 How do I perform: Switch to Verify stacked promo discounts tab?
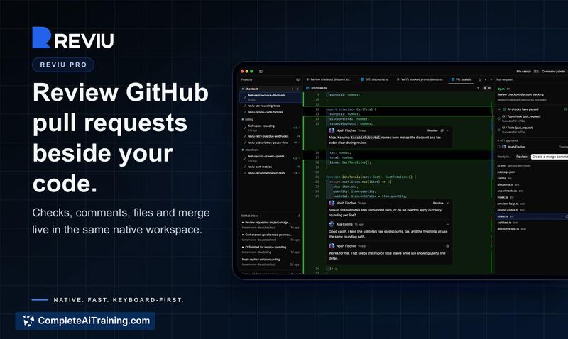(420, 79)
